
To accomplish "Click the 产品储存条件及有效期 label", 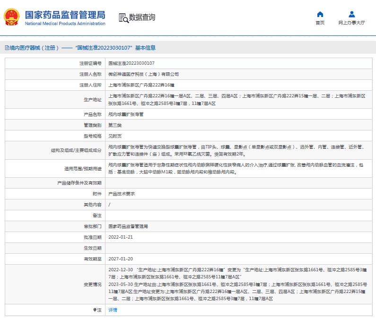I will pyautogui.click(x=79, y=183).
